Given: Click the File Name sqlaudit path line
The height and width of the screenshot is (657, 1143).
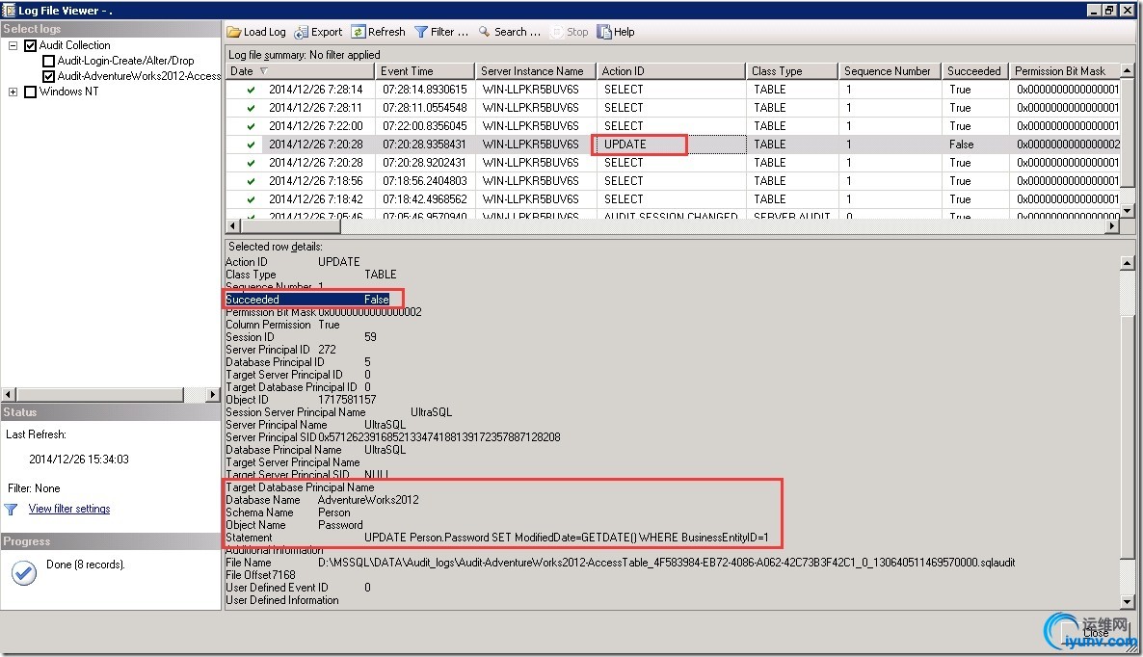Looking at the screenshot, I should (621, 563).
